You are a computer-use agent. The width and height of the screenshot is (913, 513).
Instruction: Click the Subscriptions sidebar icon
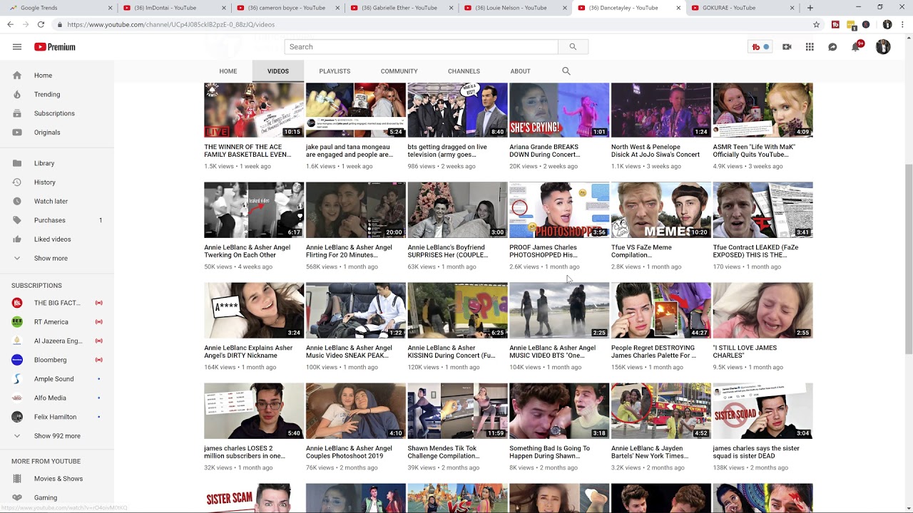tap(17, 113)
